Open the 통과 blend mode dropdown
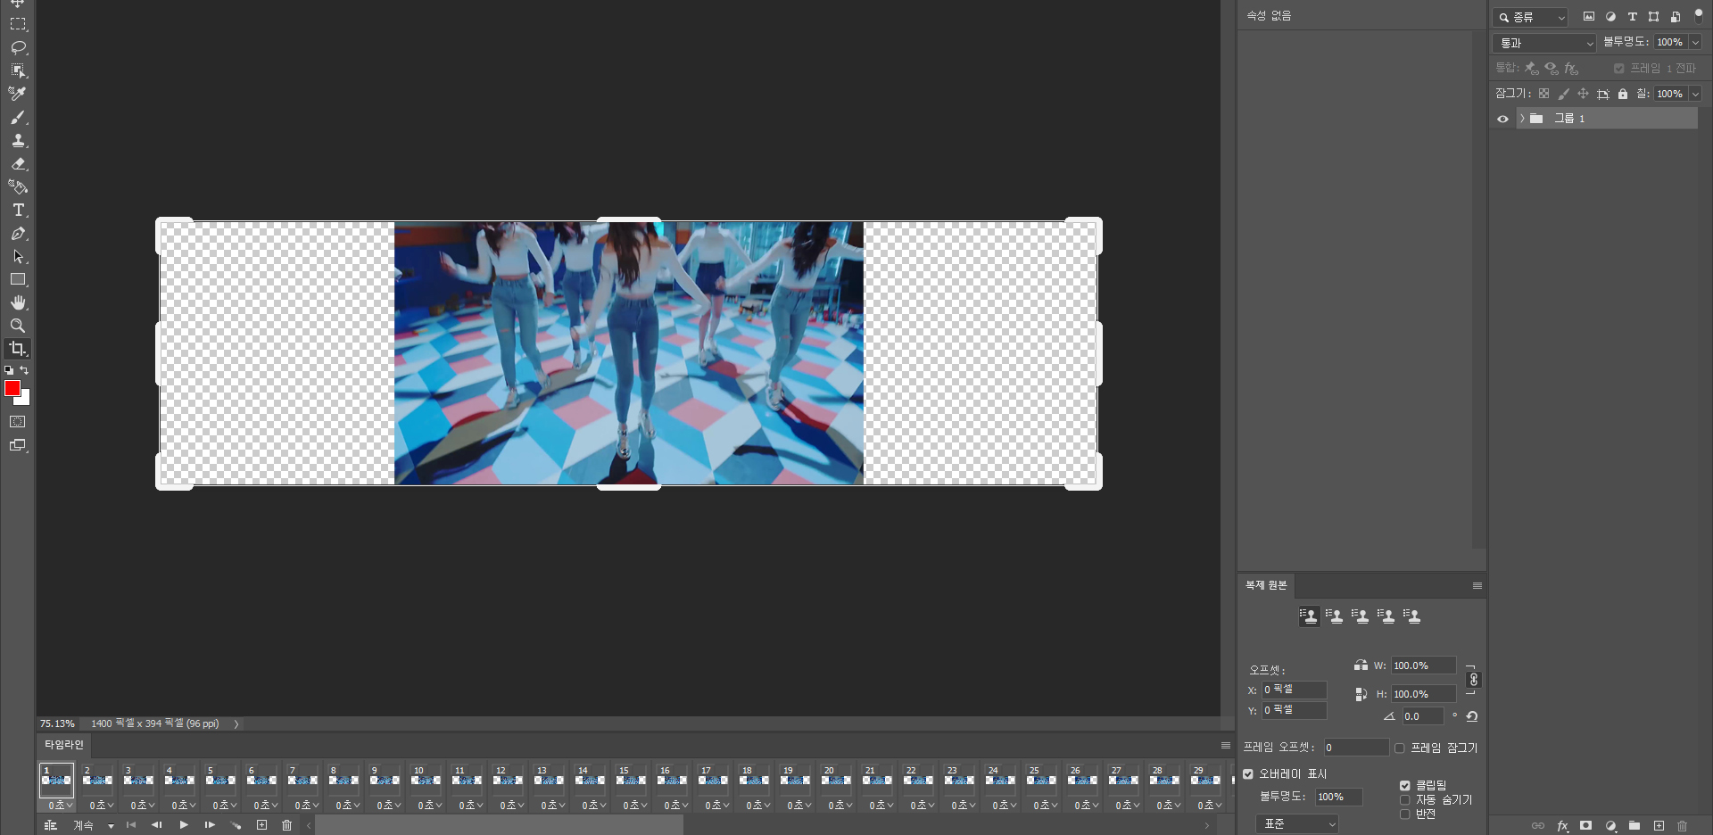The image size is (1713, 835). [1544, 43]
